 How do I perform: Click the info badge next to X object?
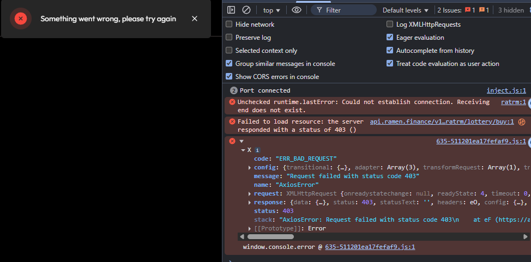point(257,150)
